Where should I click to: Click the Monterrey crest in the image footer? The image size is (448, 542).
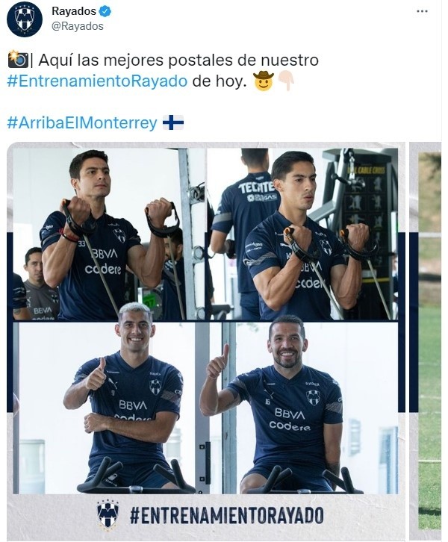coord(108,515)
